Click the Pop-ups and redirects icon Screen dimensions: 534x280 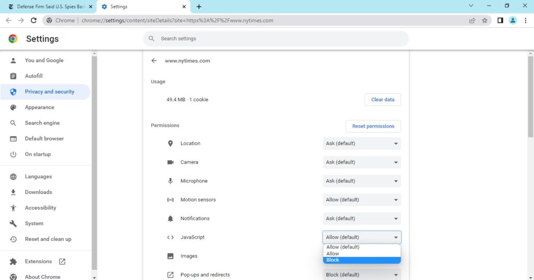(171, 275)
